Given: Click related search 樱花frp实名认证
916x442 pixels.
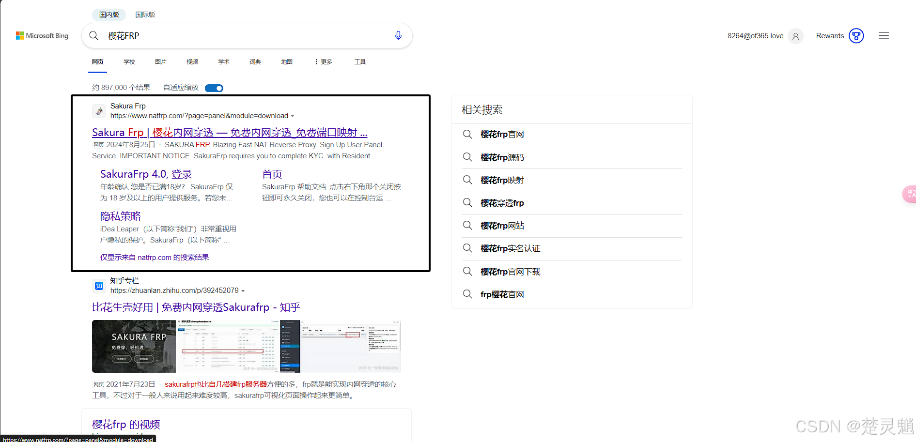Looking at the screenshot, I should [x=511, y=248].
